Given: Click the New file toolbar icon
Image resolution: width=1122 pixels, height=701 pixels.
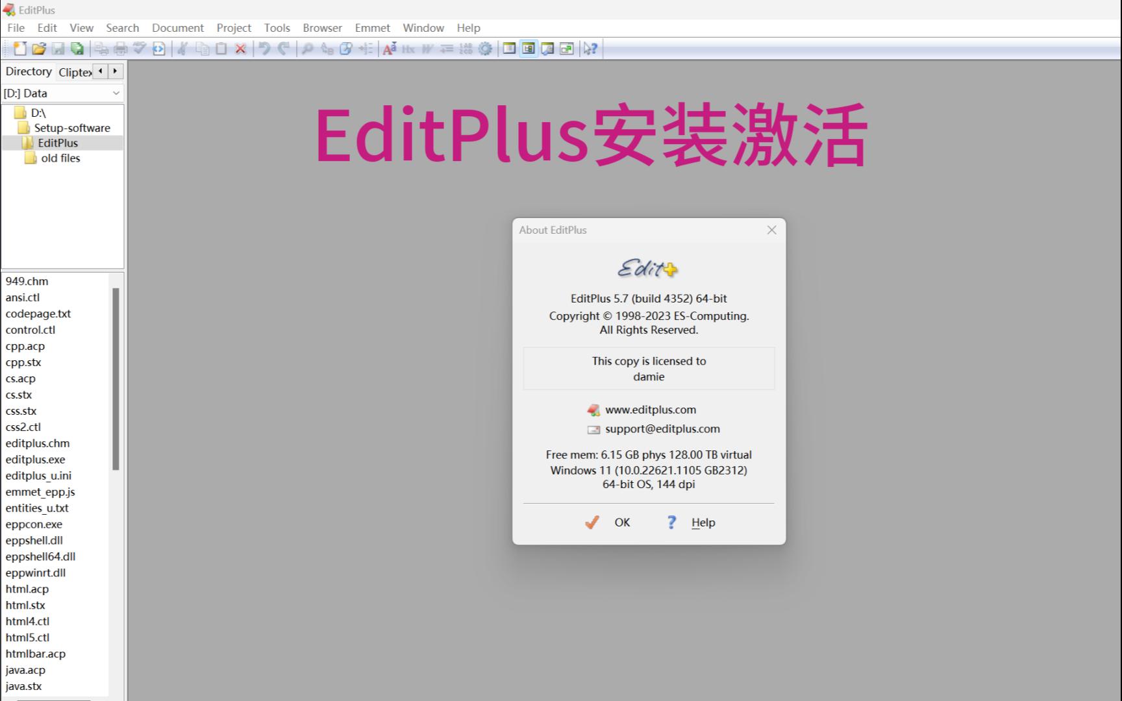Looking at the screenshot, I should tap(20, 49).
